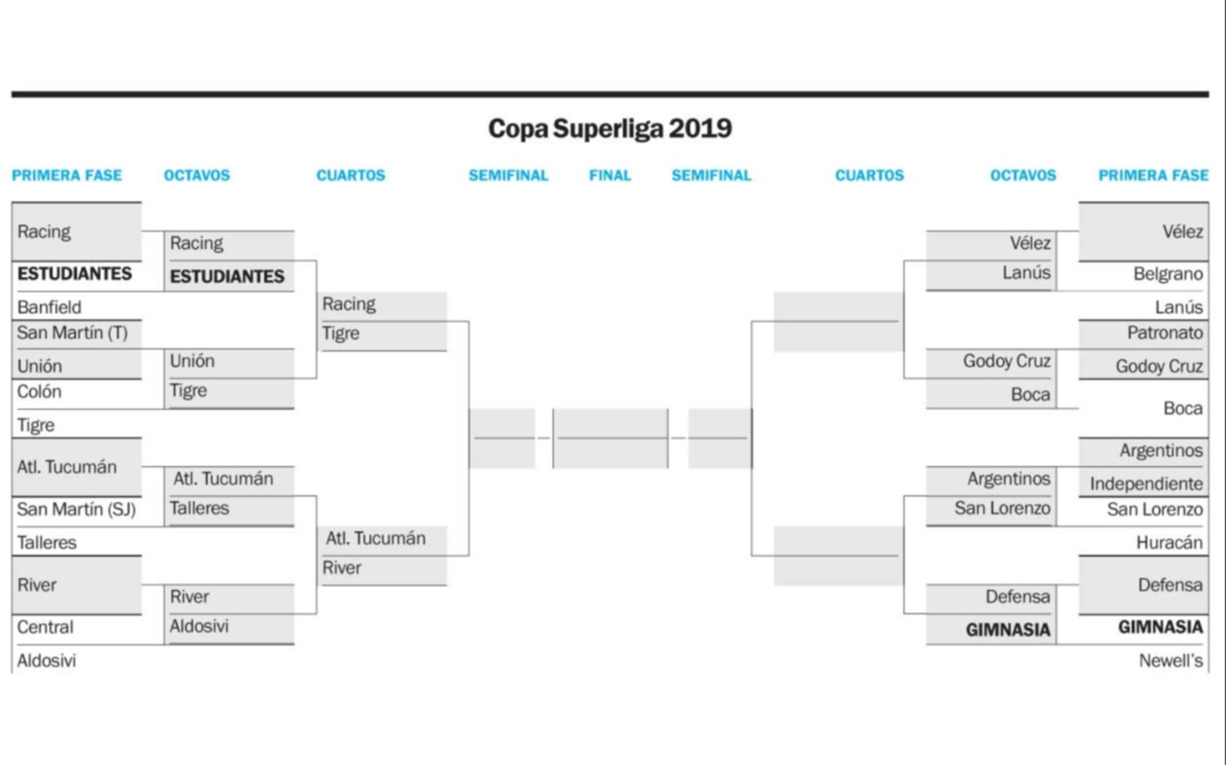Click San Martín (SJ) in primera fase
Viewport: 1226px width, 765px height.
pos(76,510)
